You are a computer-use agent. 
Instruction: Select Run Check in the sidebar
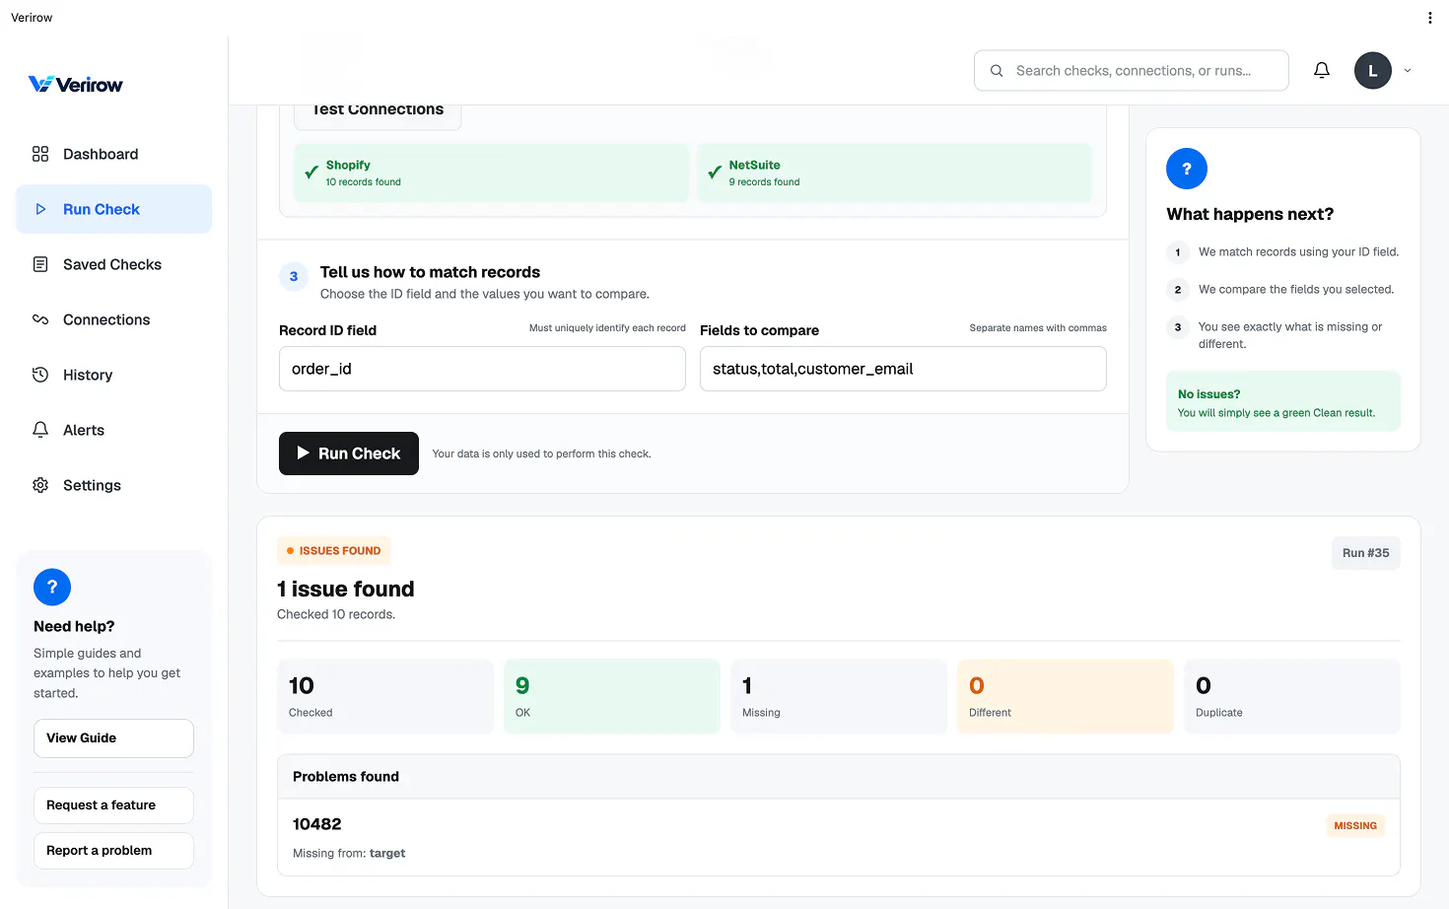[113, 209]
